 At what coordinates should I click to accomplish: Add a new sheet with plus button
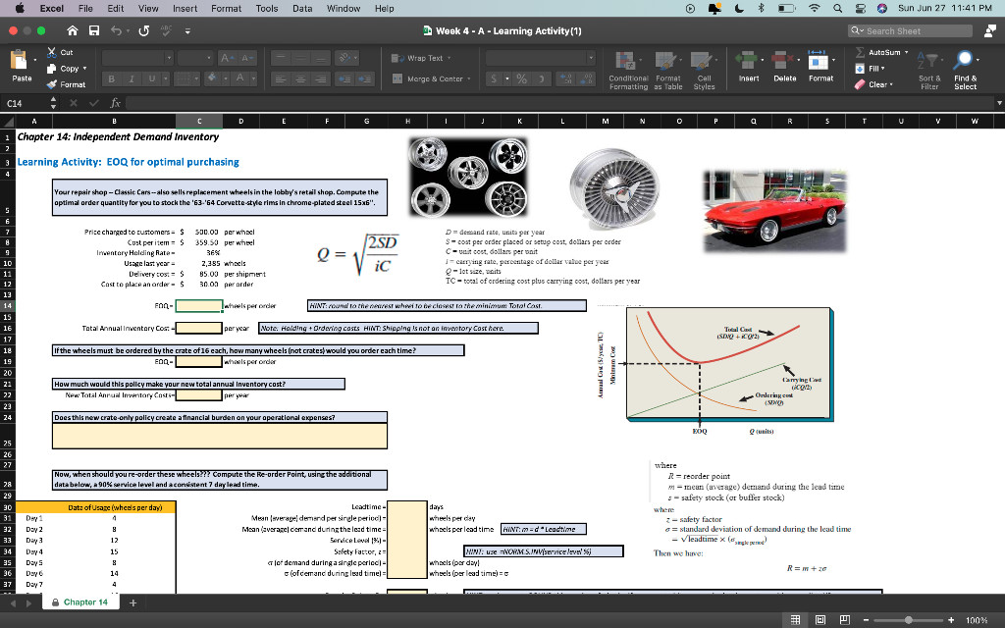click(131, 602)
